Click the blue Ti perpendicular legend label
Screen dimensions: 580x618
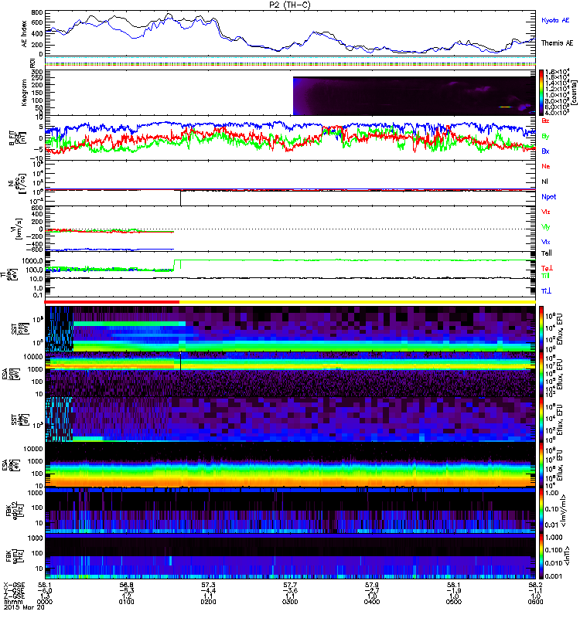click(546, 291)
